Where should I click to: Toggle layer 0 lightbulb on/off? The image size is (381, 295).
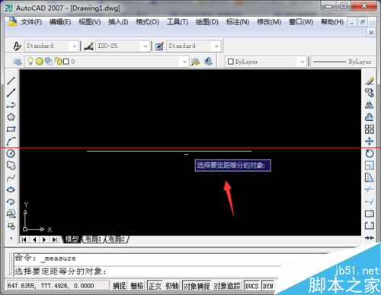coord(30,62)
